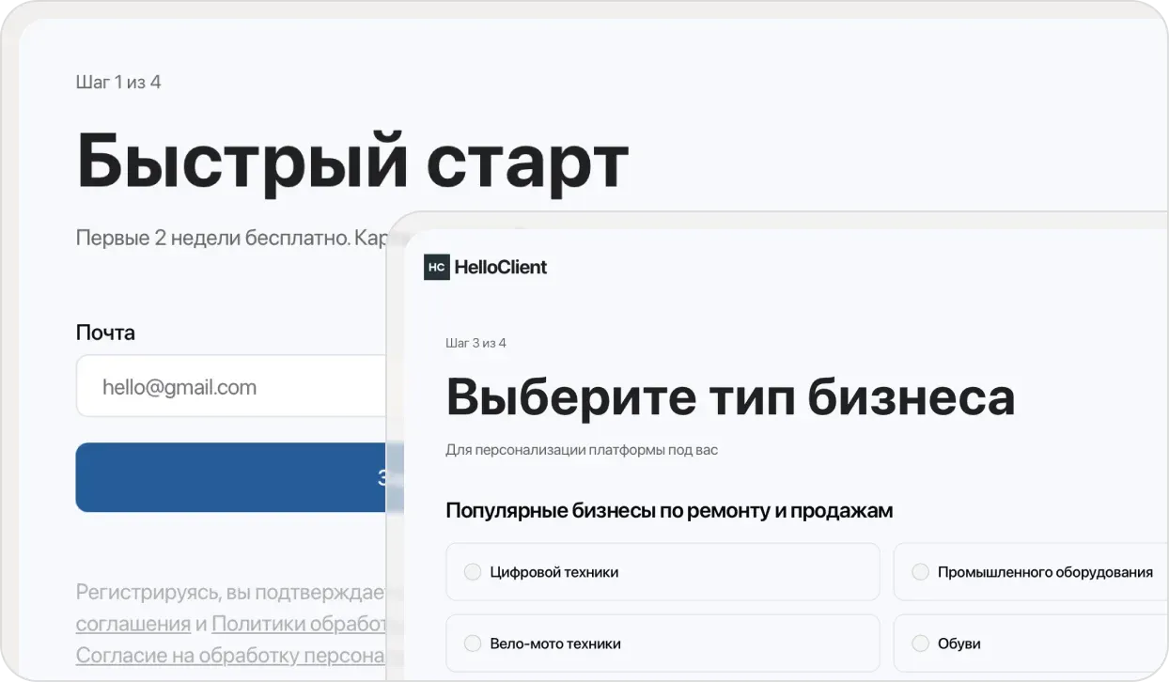Select the "Цифровой техники" radio button

(472, 571)
